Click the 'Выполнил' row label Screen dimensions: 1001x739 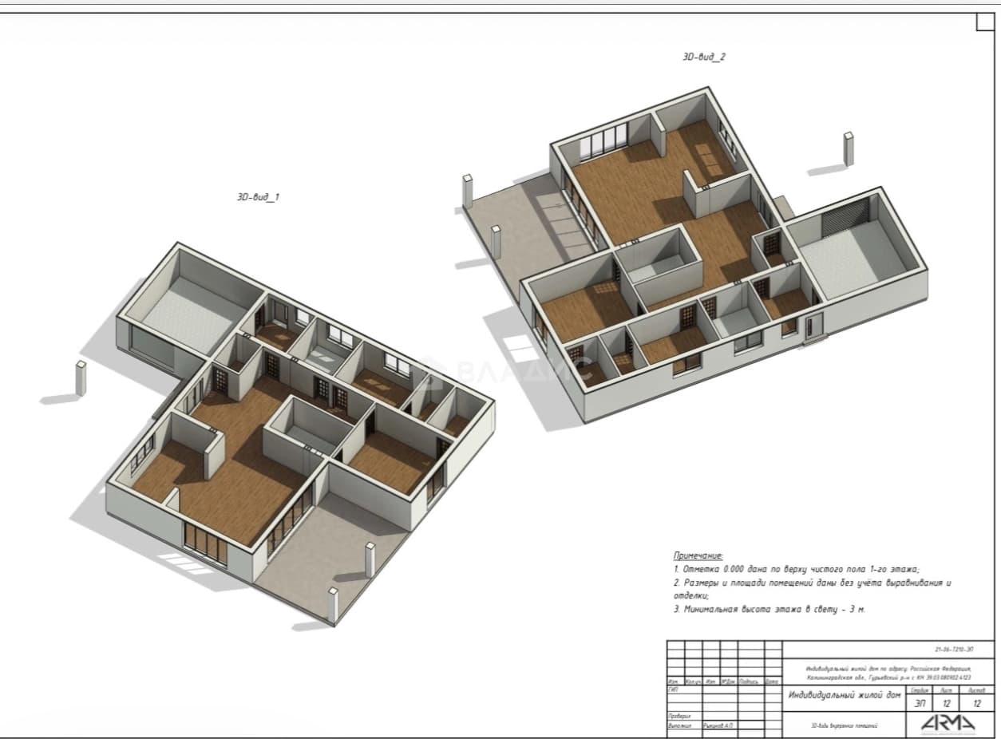tap(679, 726)
